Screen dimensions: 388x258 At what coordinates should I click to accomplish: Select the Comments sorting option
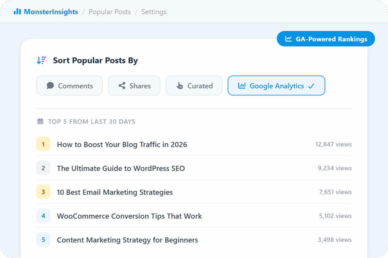69,86
